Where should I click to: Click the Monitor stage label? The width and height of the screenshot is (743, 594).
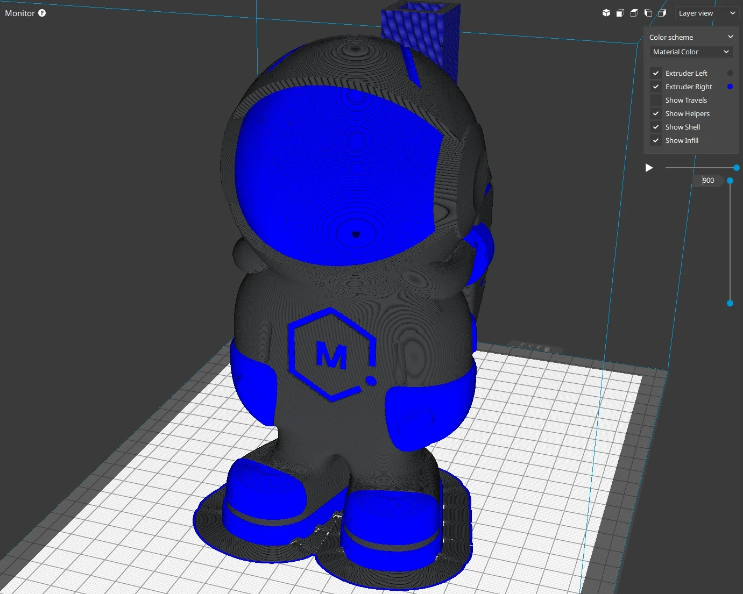coord(20,13)
